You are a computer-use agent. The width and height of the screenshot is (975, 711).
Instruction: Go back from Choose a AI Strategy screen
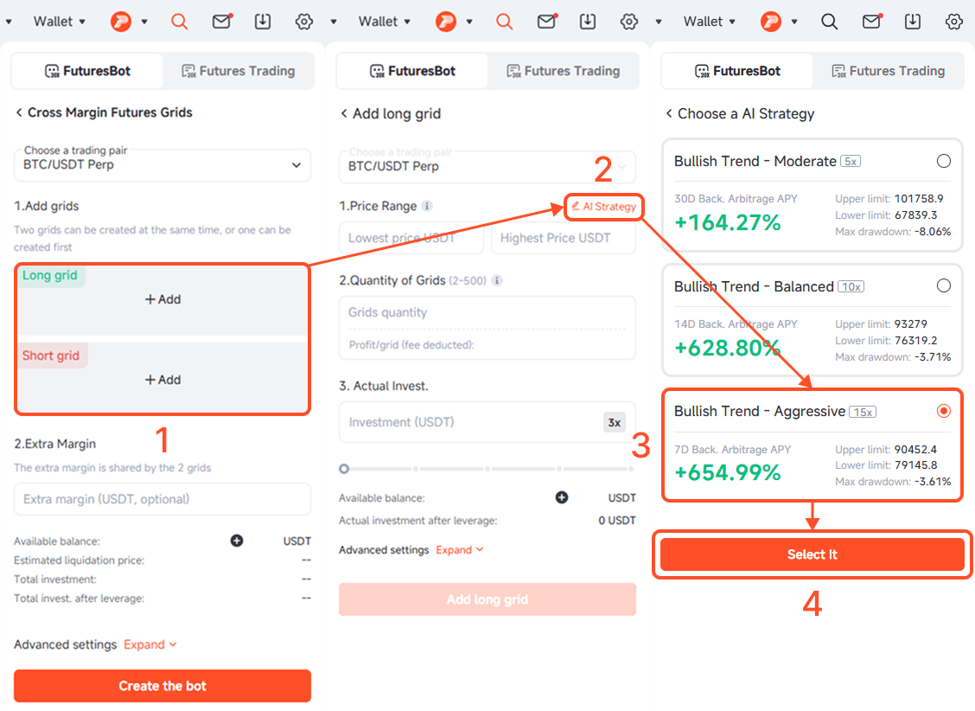pyautogui.click(x=669, y=114)
